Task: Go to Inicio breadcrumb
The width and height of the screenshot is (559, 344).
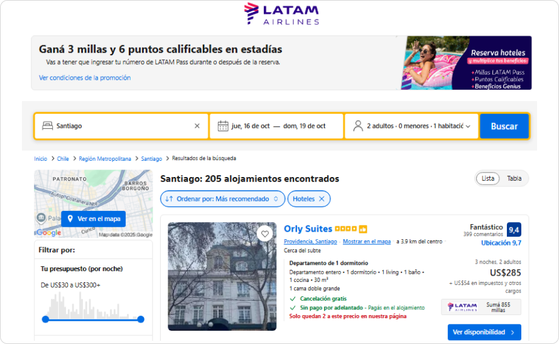Action: coord(41,159)
